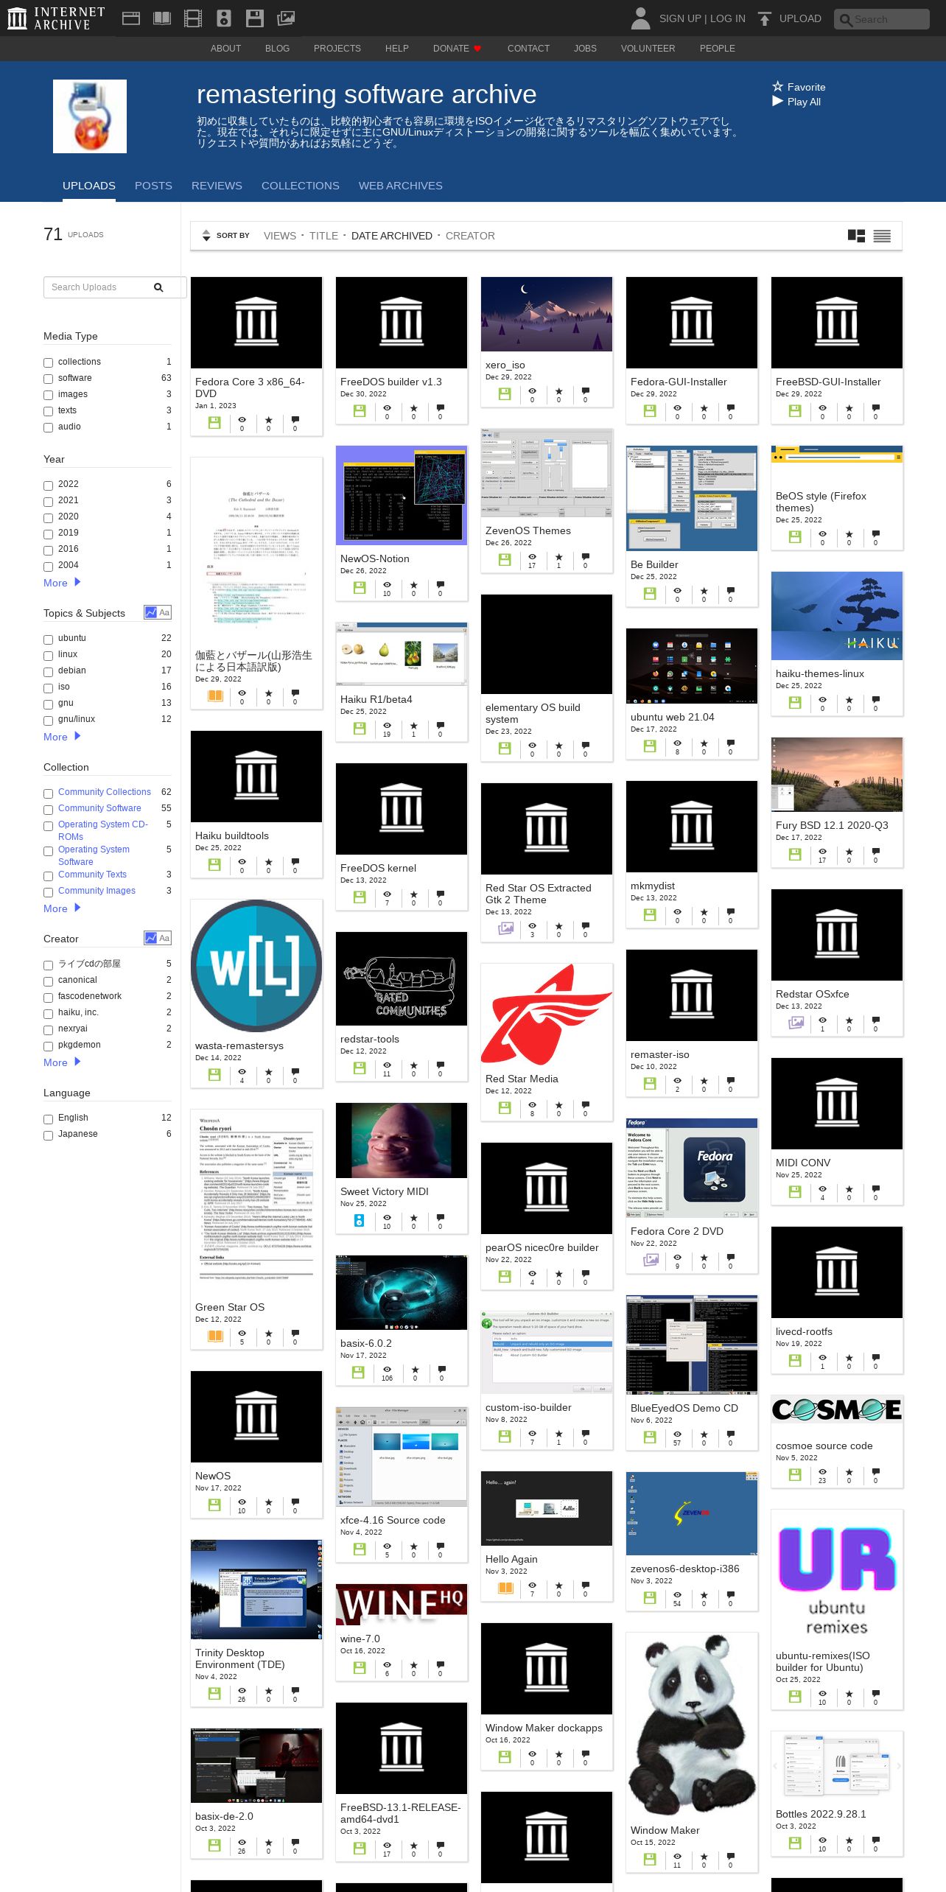The height and width of the screenshot is (1892, 946).
Task: Click the remastering software archive profile image
Action: tap(90, 116)
